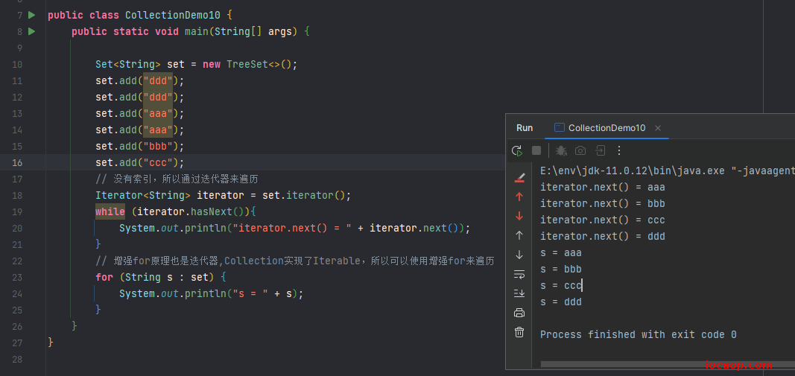Click the gray up stack trace arrow
This screenshot has height=376, width=795.
[519, 235]
